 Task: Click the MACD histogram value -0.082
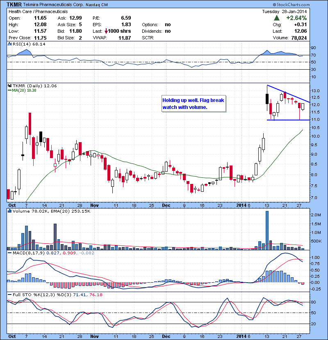pyautogui.click(x=87, y=253)
